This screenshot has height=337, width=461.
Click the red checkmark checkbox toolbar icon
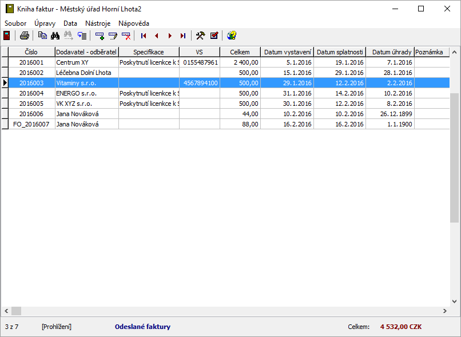(x=214, y=35)
